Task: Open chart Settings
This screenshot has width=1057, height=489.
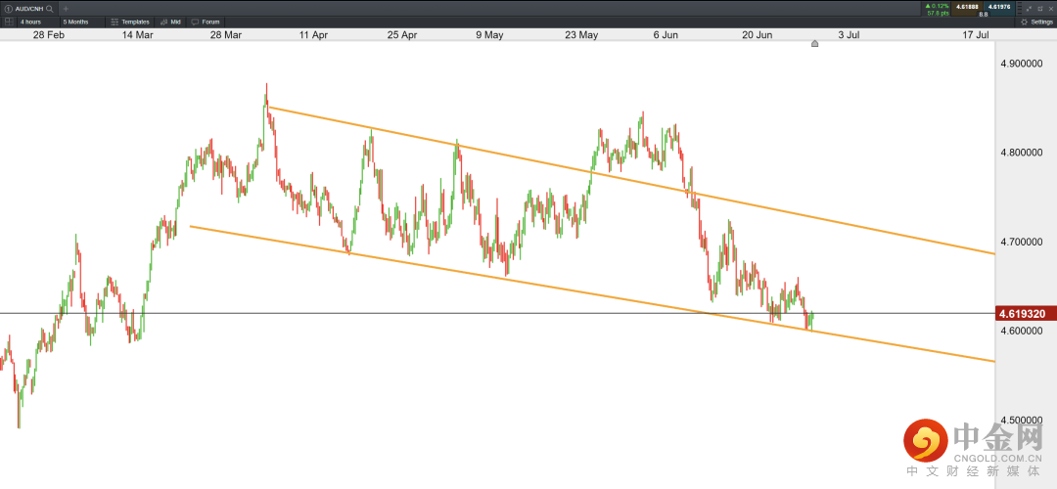Action: click(1036, 22)
